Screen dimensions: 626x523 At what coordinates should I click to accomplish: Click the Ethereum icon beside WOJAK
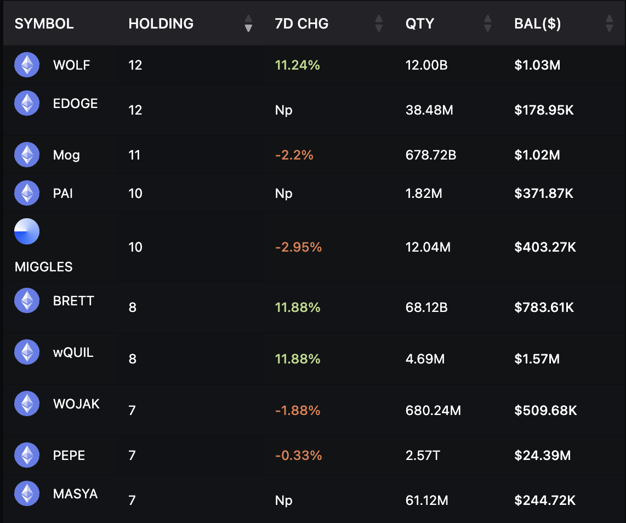tap(27, 403)
